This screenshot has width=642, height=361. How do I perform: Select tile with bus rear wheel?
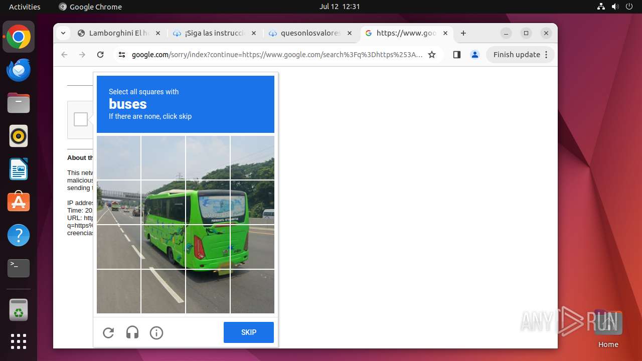(x=163, y=247)
